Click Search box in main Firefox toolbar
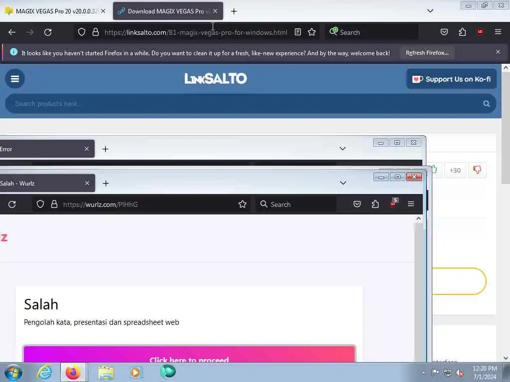This screenshot has height=382, width=510. [x=371, y=32]
